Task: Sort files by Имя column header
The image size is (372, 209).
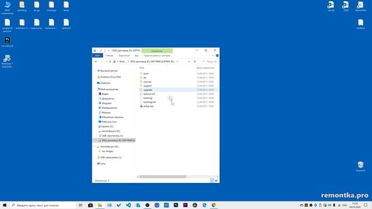Action: 142,68
